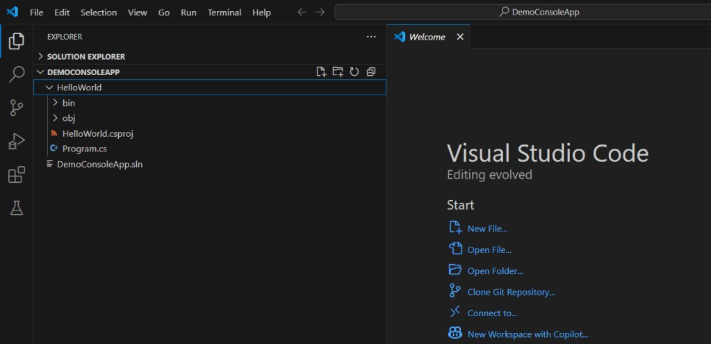
Task: Click the Clone Git Repository link
Action: pos(511,293)
